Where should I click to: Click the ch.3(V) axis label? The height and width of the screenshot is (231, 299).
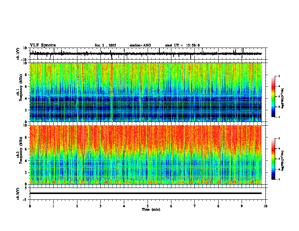(x=18, y=194)
